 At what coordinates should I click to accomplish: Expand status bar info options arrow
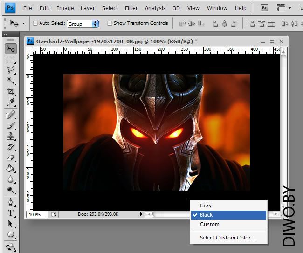(x=141, y=214)
